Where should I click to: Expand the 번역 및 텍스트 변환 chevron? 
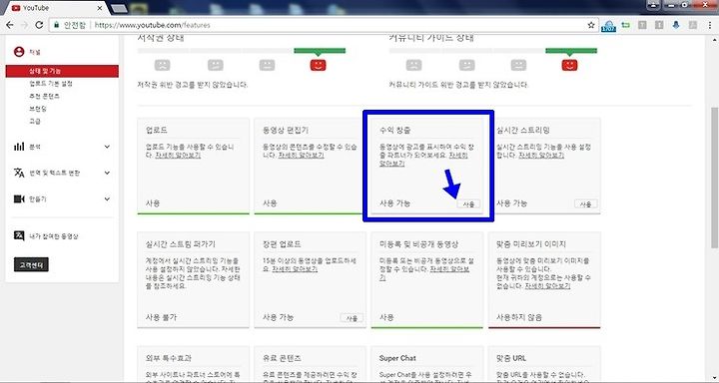click(107, 173)
